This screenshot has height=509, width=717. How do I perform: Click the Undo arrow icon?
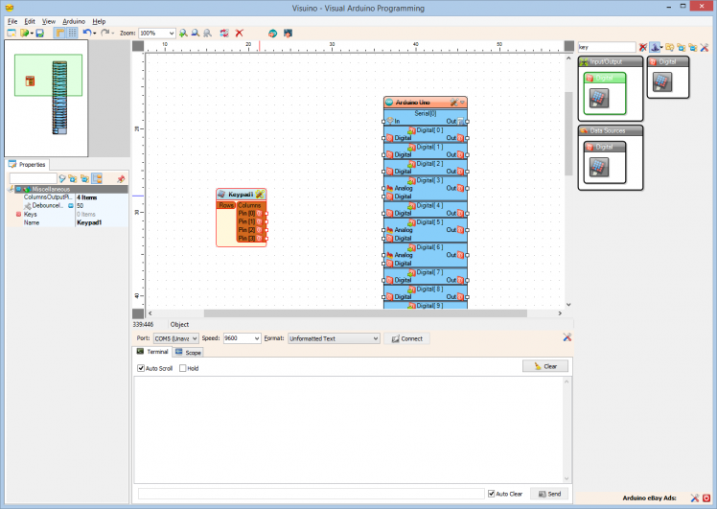[86, 33]
